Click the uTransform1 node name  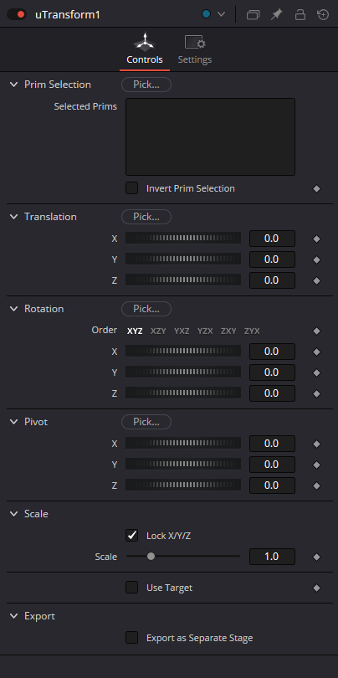68,15
